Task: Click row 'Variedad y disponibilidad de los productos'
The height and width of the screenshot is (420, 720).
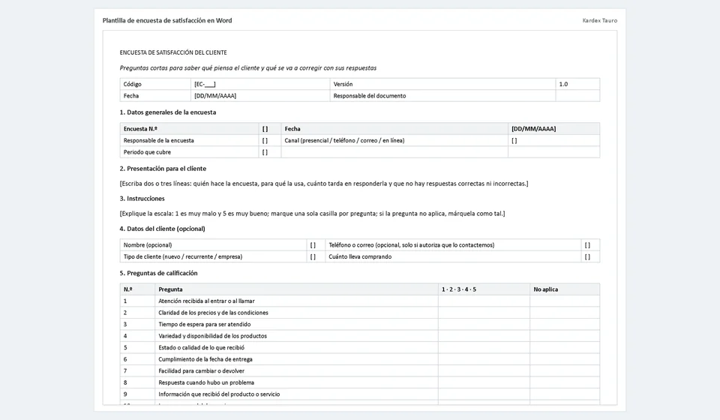Action: click(x=360, y=336)
